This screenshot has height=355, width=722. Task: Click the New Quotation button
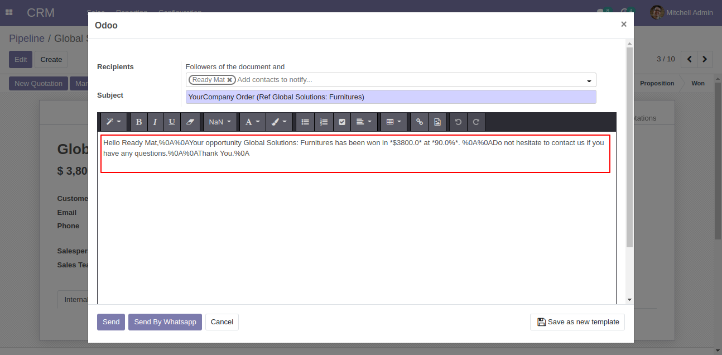tap(38, 84)
